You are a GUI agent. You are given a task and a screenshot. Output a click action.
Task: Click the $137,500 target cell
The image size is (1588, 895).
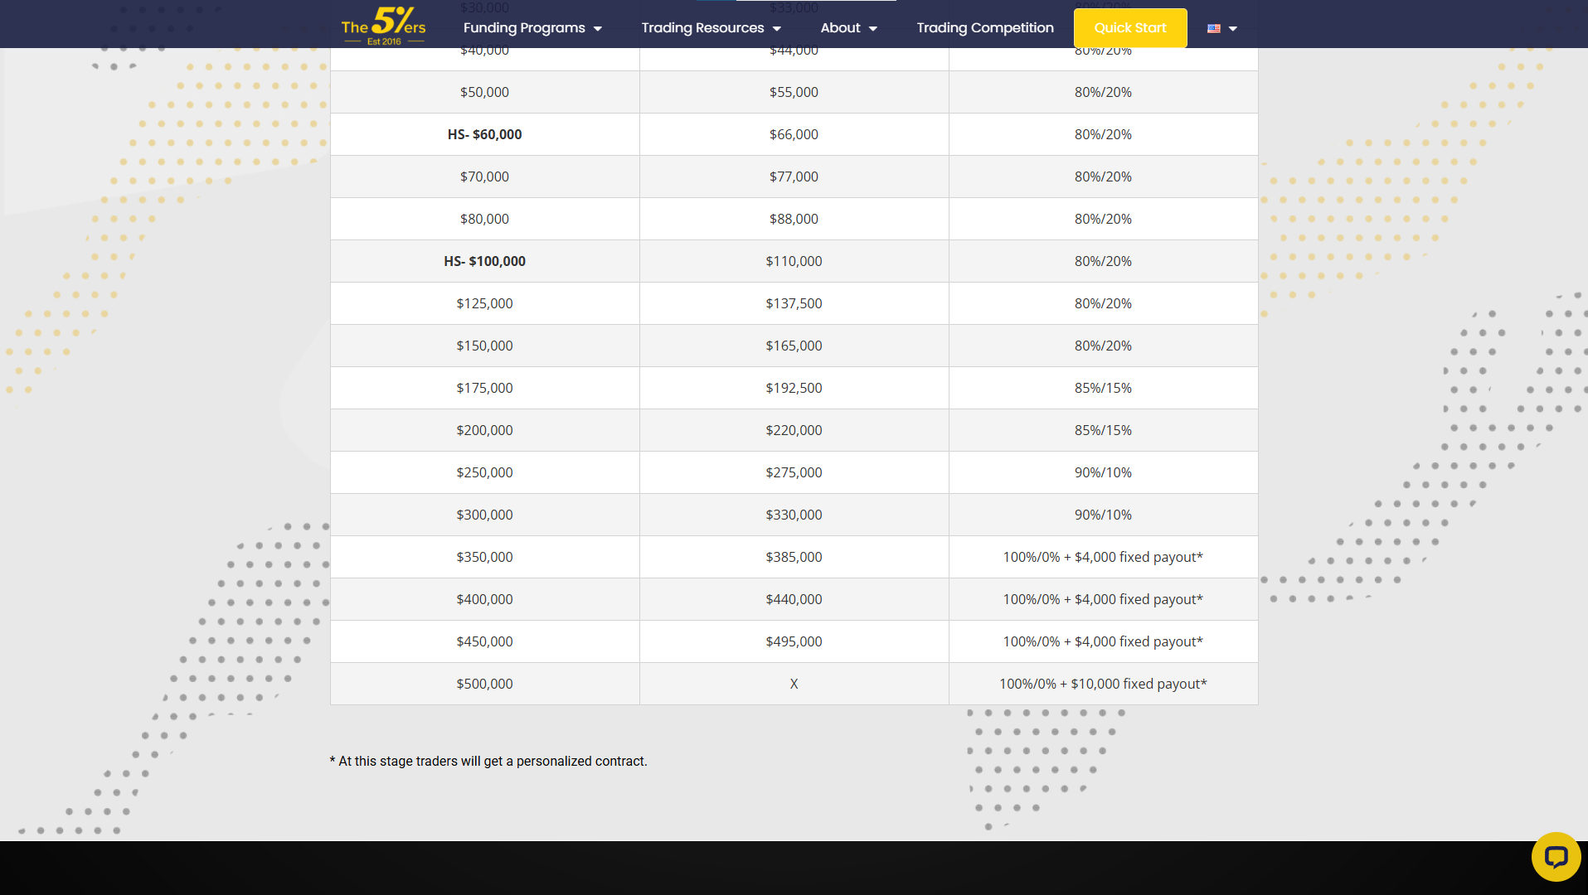pos(794,303)
